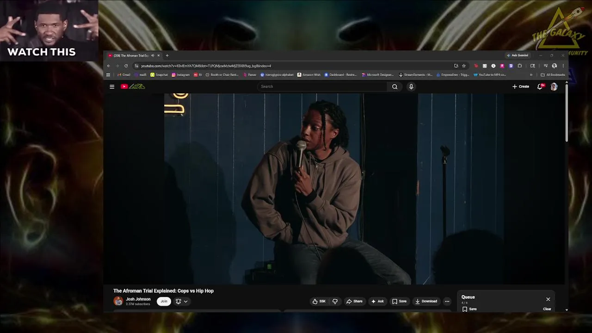Mute the tab via speaker icon

click(x=153, y=55)
